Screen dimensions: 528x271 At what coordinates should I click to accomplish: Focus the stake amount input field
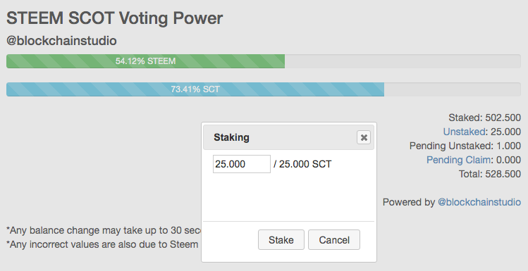[242, 164]
